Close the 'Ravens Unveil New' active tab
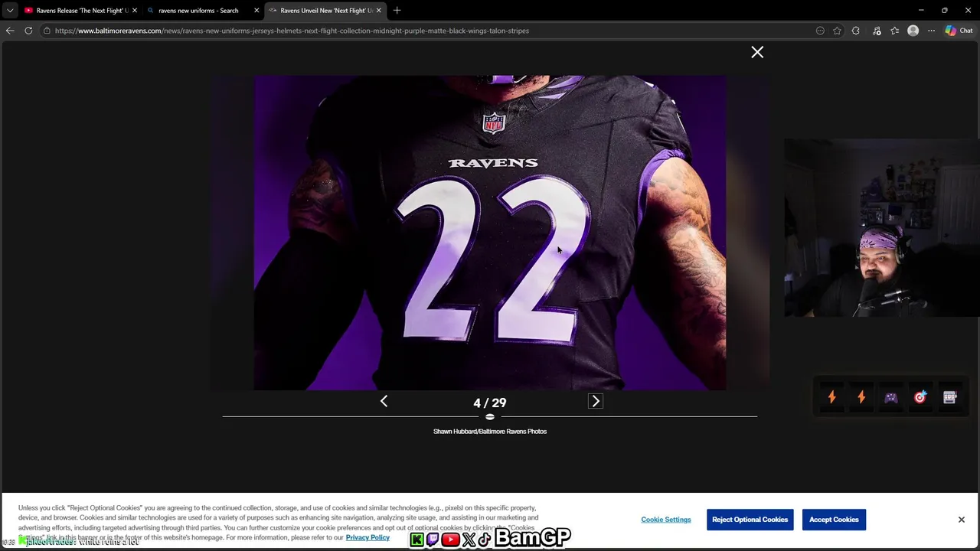This screenshot has height=551, width=980. [x=378, y=11]
